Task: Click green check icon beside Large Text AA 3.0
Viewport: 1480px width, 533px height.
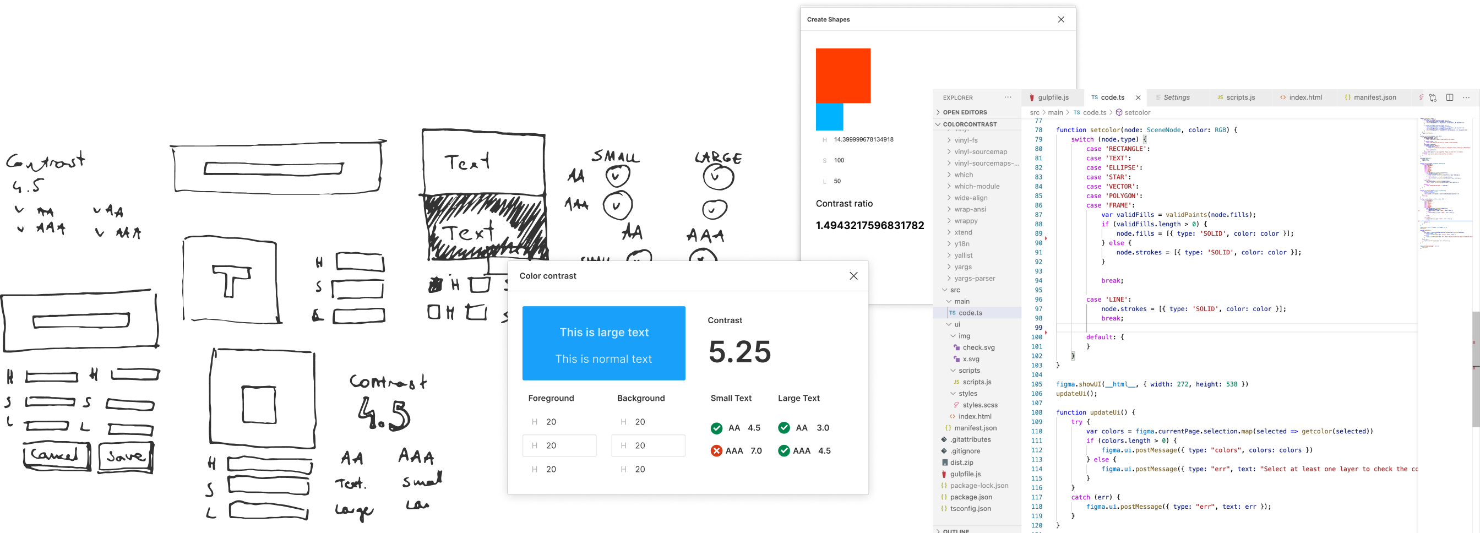Action: pos(783,428)
